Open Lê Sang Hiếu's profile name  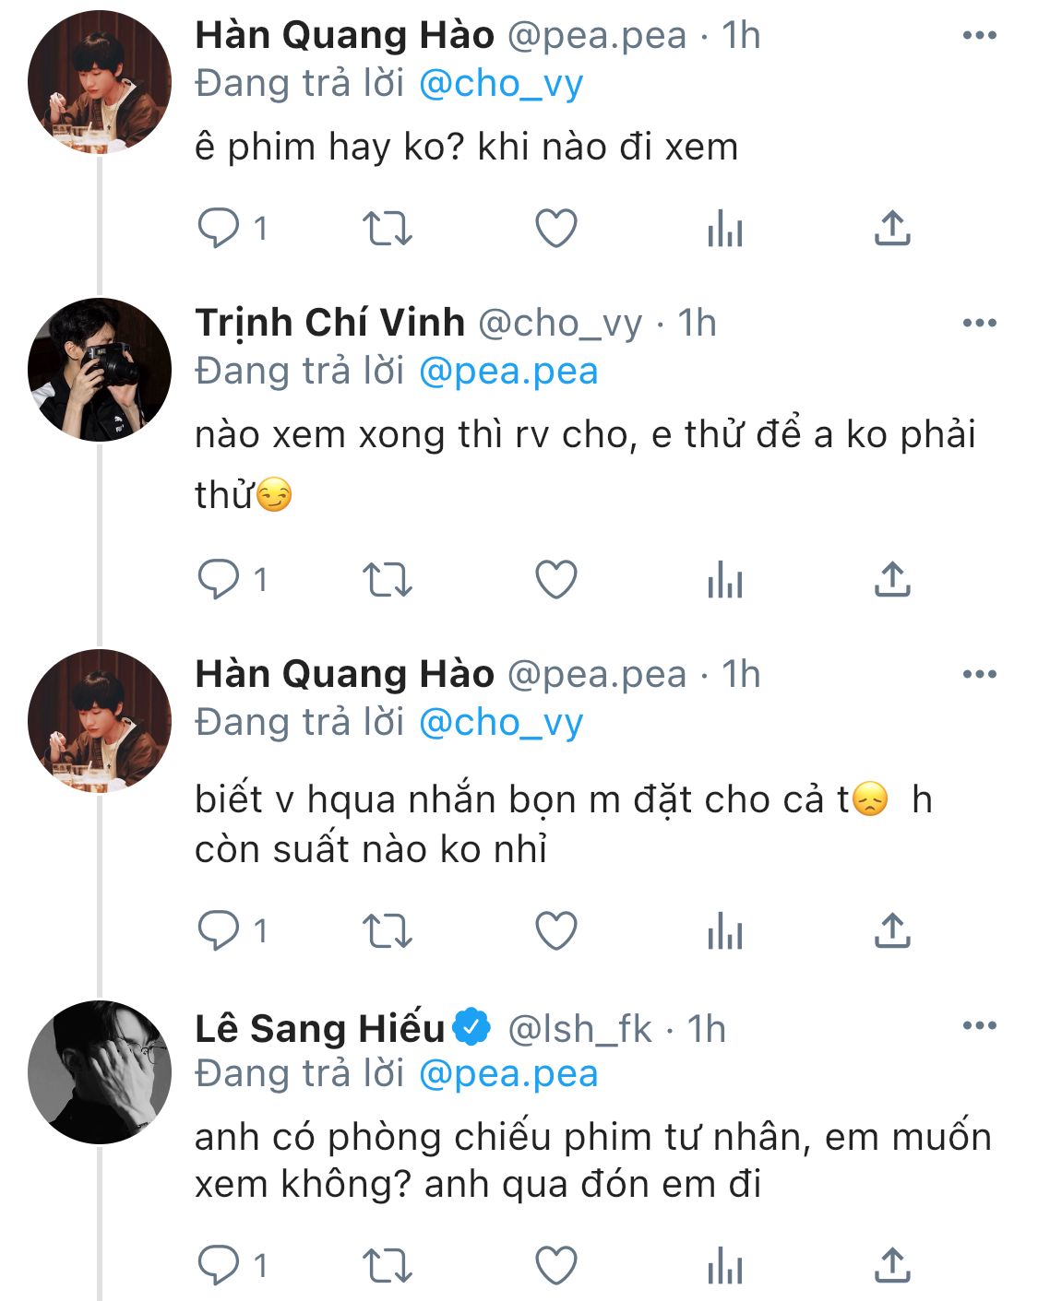(319, 1028)
